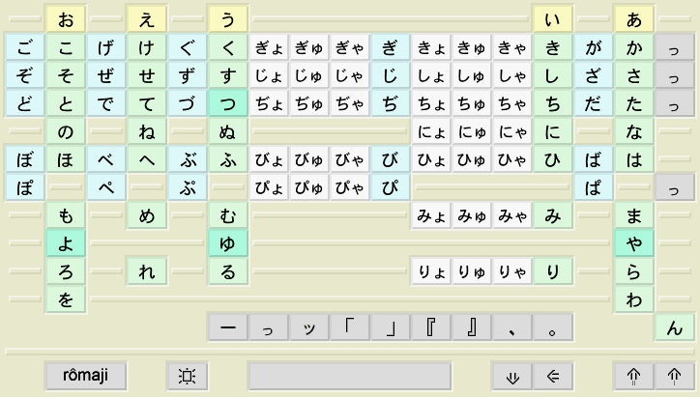Tap the yellow い vowel key
700x397 pixels.
(x=553, y=19)
